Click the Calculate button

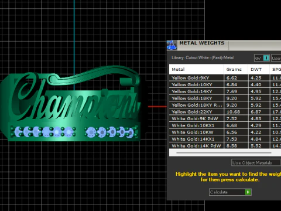pyautogui.click(x=230, y=192)
